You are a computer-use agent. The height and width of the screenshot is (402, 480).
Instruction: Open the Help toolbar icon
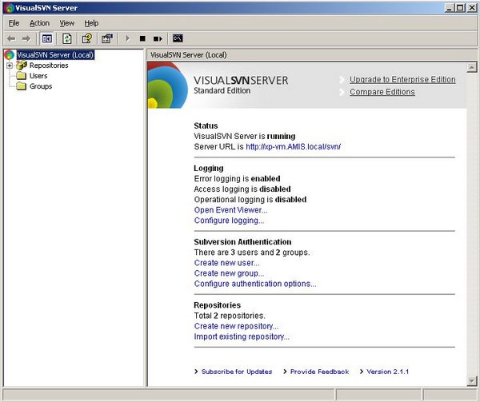86,38
